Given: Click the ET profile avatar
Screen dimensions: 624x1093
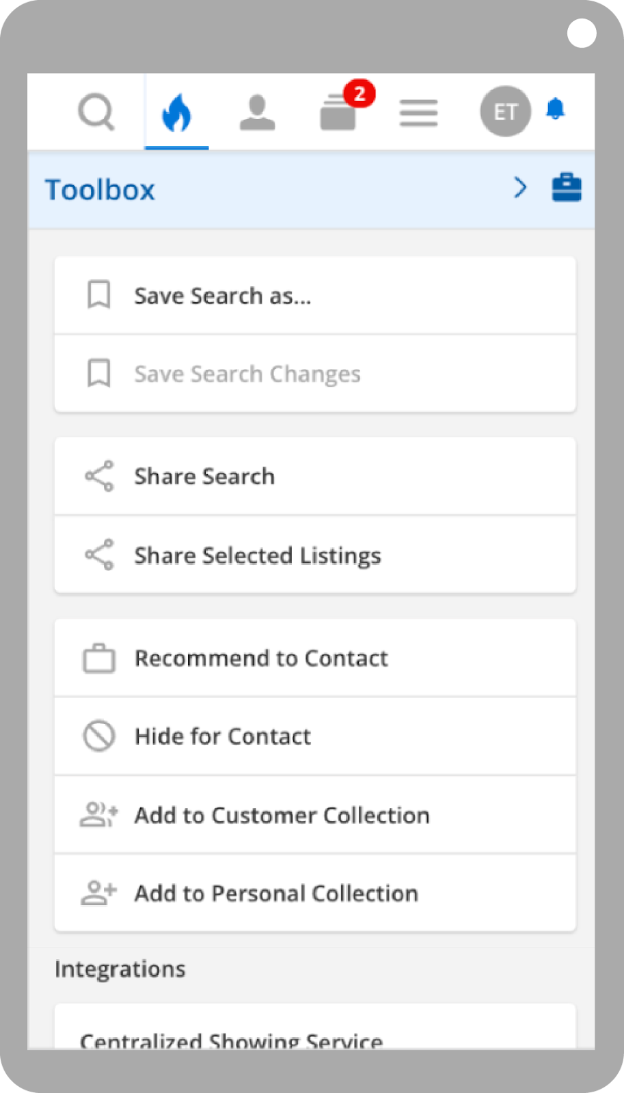Looking at the screenshot, I should tap(505, 111).
